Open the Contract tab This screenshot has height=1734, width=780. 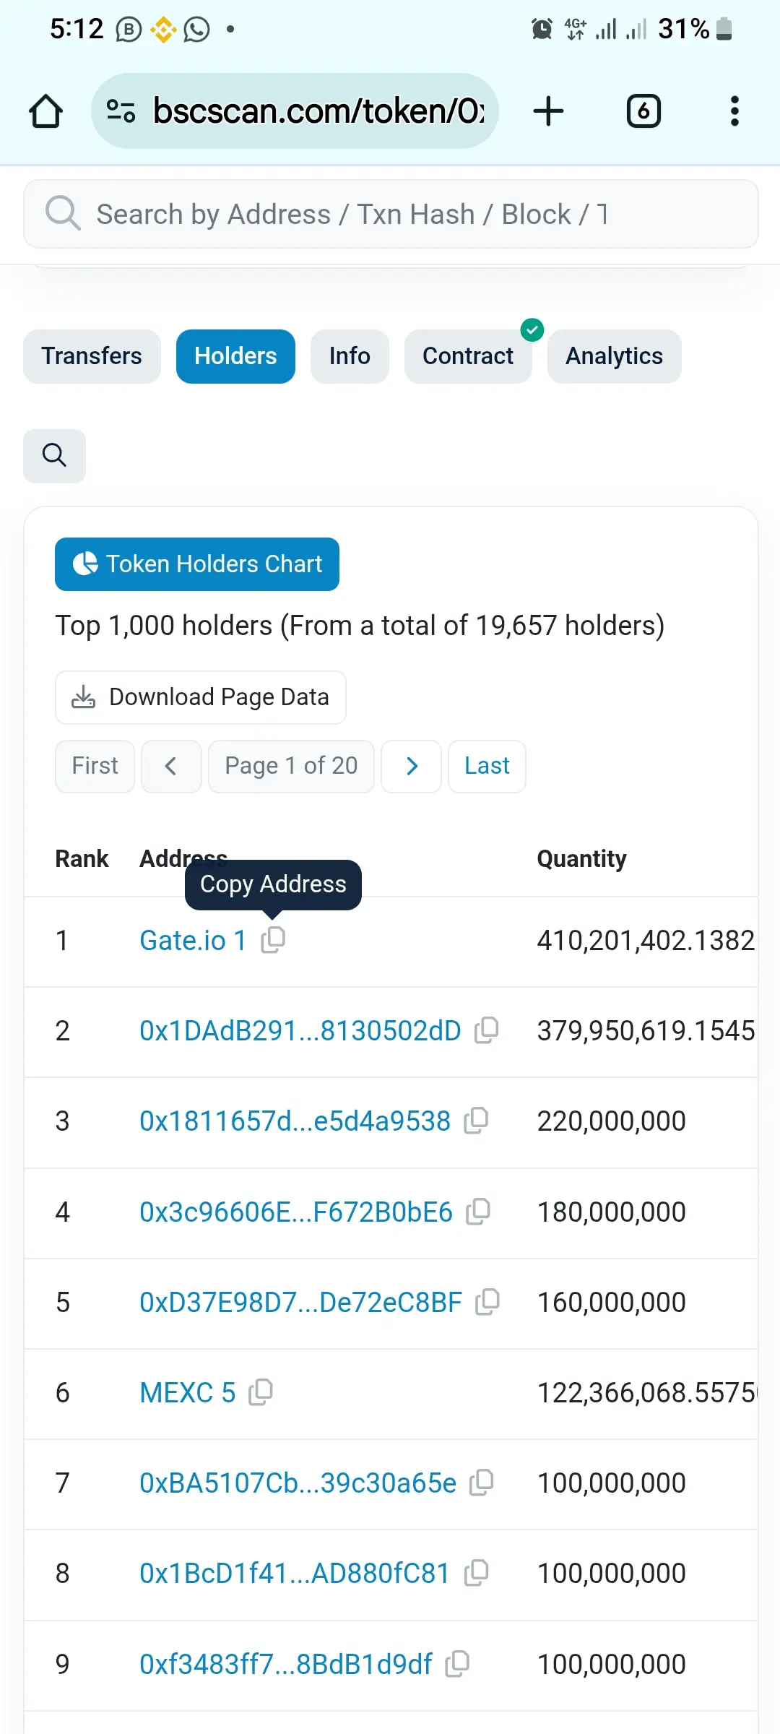468,356
